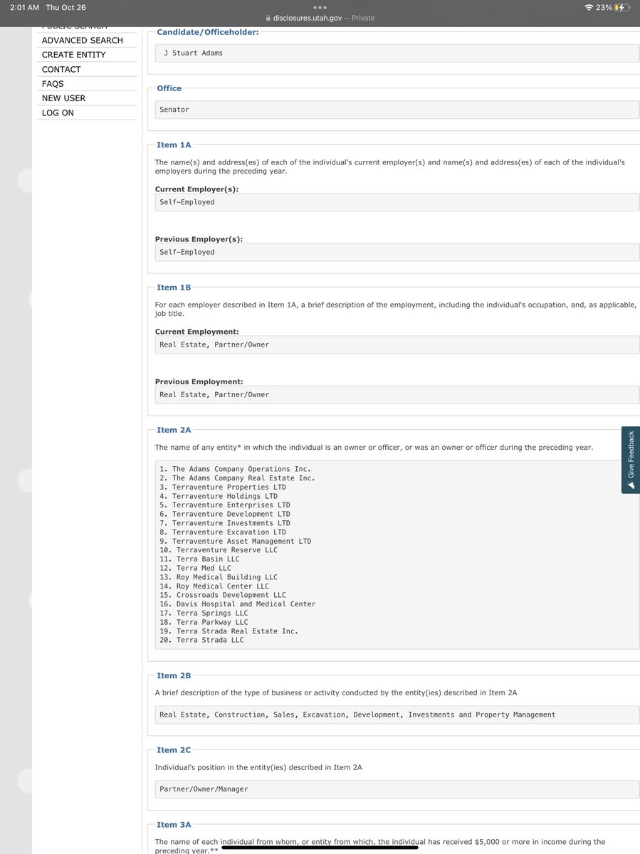Tap the clock showing 2:01 AM
Viewport: 640px width, 854px height.
[x=24, y=8]
